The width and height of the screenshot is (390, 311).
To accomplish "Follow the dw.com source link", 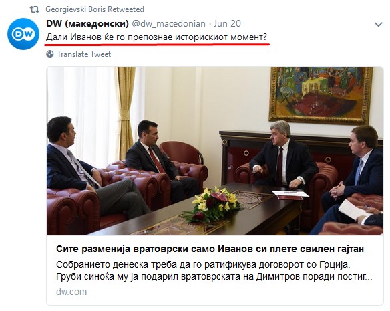I will point(71,292).
